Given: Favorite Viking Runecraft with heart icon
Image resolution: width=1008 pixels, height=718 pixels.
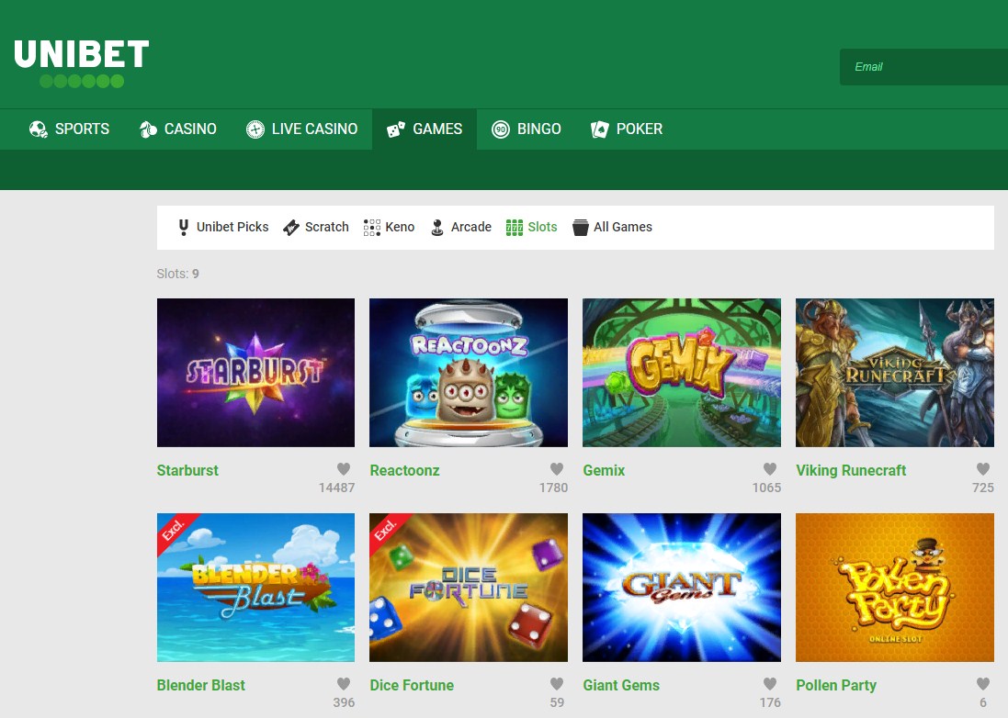Looking at the screenshot, I should (983, 469).
